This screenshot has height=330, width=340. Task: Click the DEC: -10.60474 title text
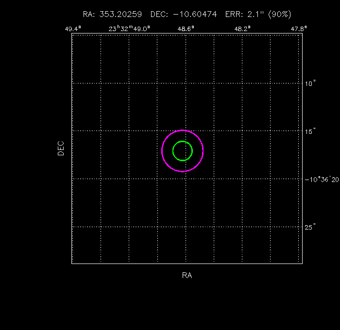184,15
